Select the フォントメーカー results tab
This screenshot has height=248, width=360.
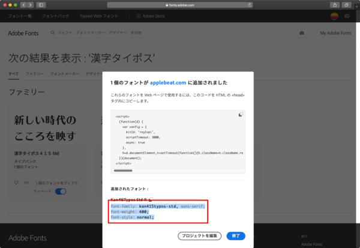point(65,73)
